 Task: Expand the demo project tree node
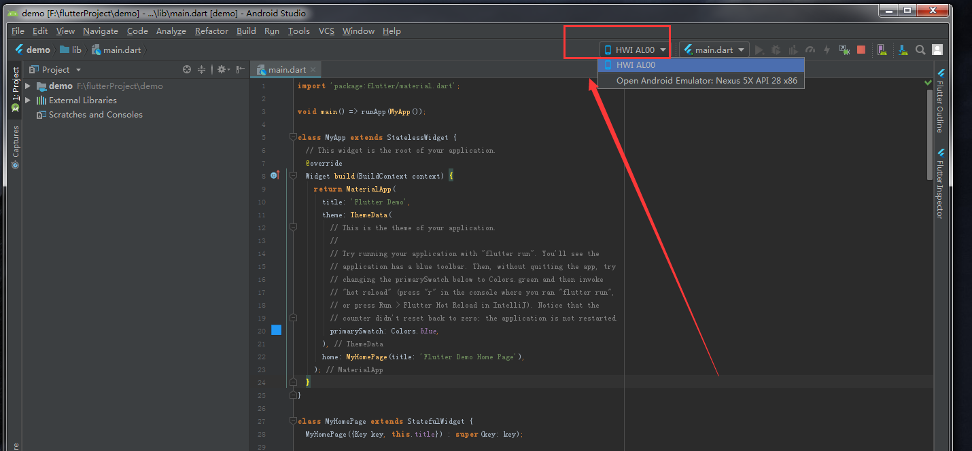tap(28, 86)
